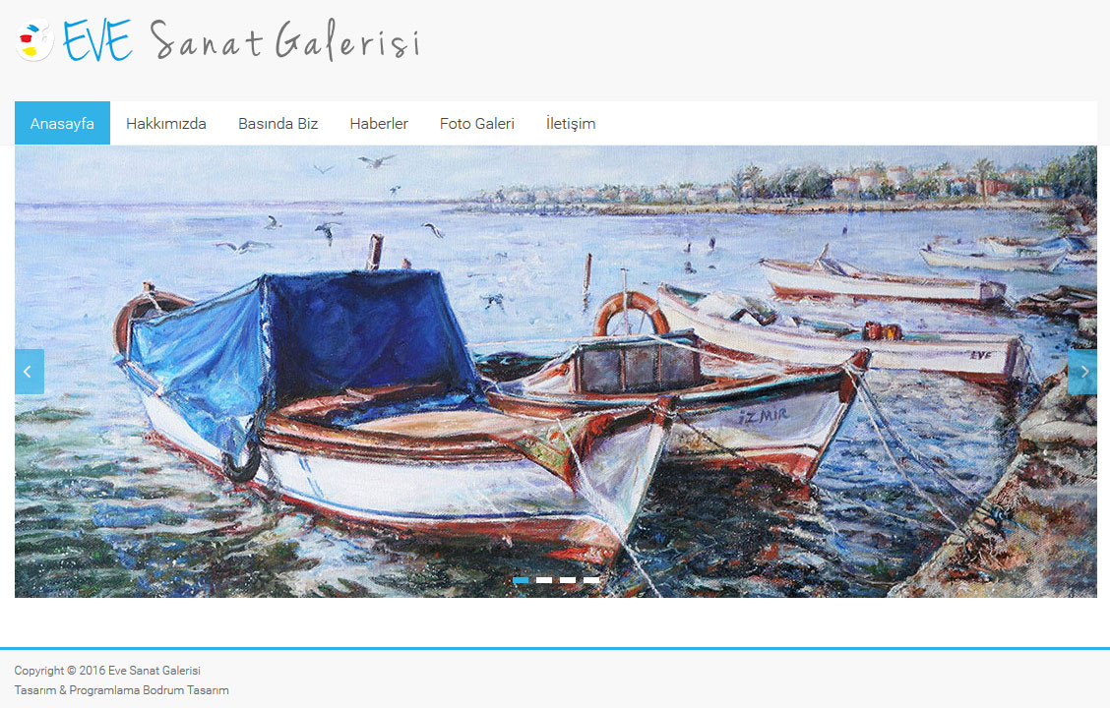Visit the İletişim contact page
Viewport: 1110px width, 708px height.
coord(571,123)
